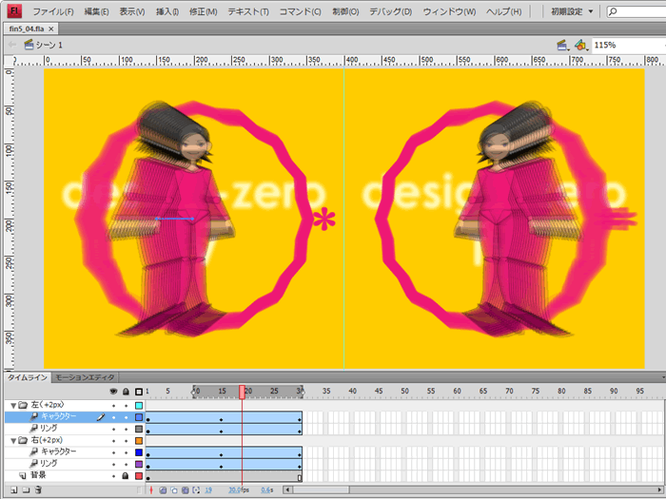
Task: Toggle the Onion Skin button
Action: click(x=163, y=490)
